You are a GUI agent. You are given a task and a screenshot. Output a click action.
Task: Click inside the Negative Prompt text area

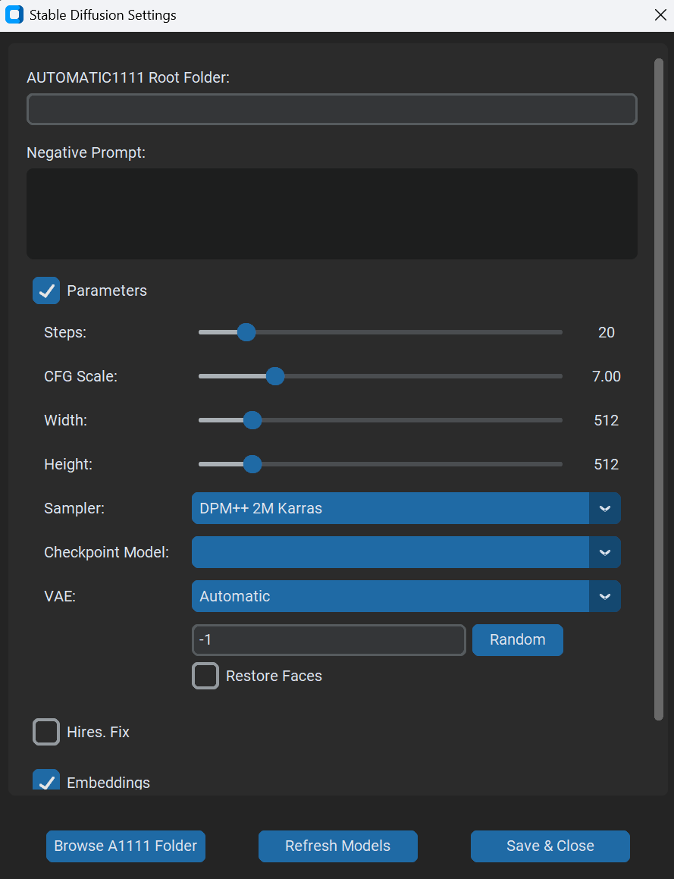331,214
